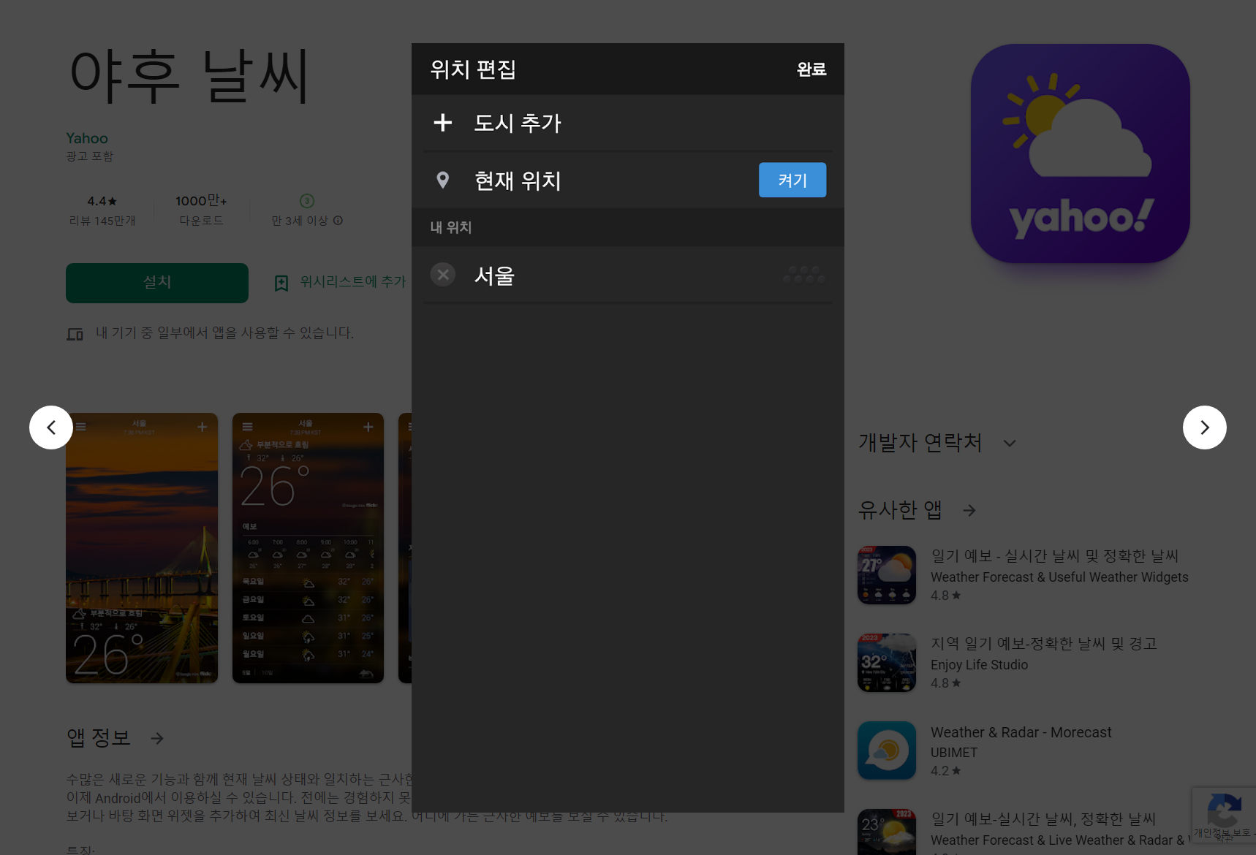Viewport: 1256px width, 855px height.
Task: Turn on current location with 켜기 button
Action: point(792,180)
